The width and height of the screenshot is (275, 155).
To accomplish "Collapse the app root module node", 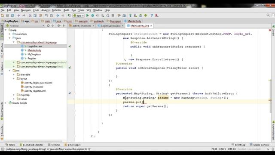I will pyautogui.click(x=6, y=30).
